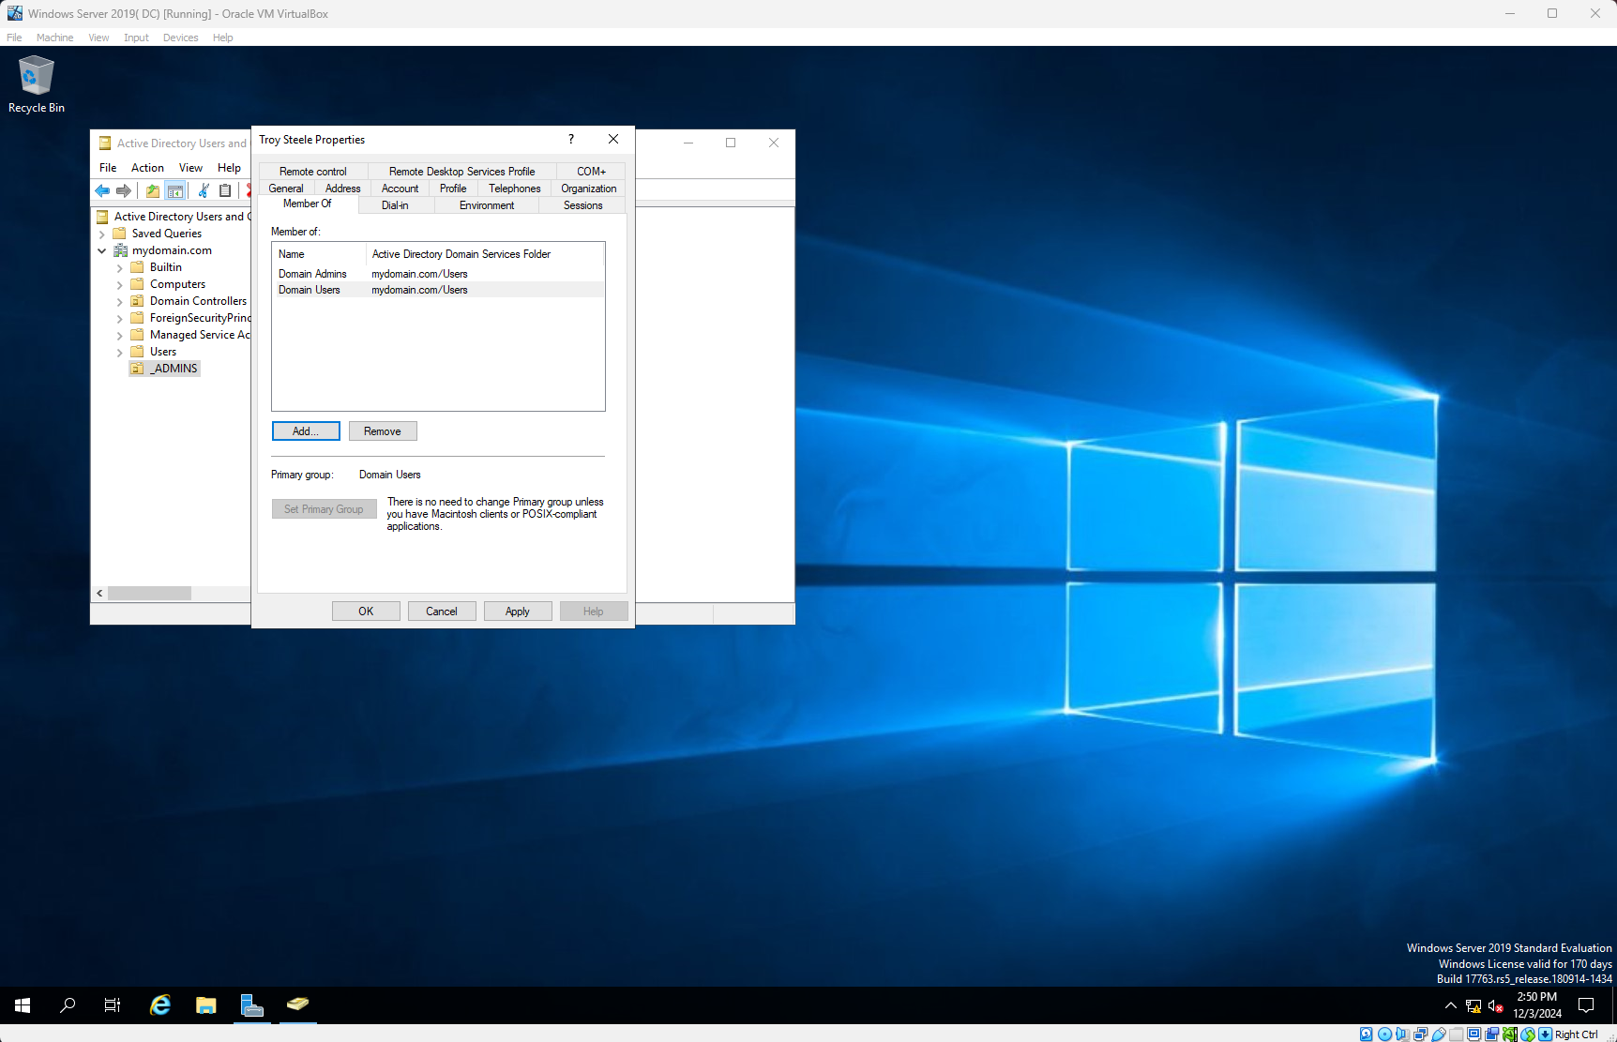This screenshot has height=1042, width=1617.
Task: Expand the Builtin container
Action: point(120,268)
